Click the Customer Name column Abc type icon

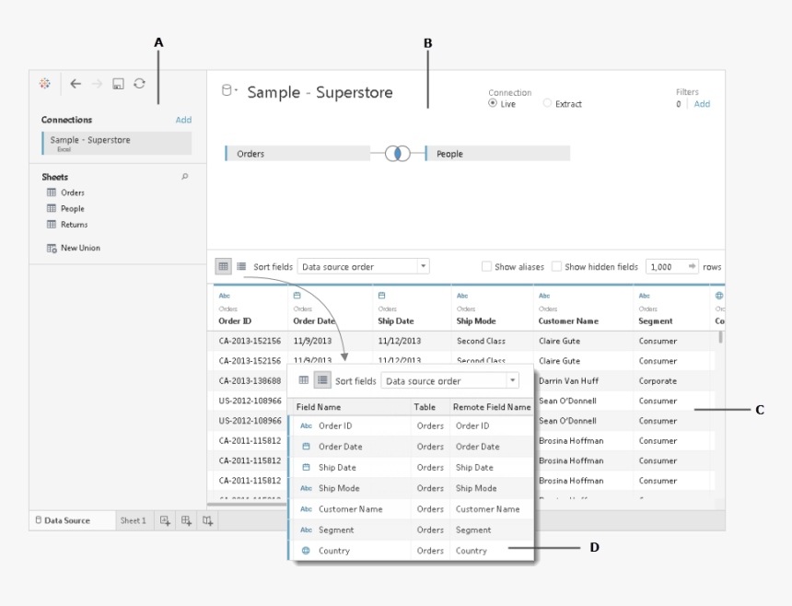[544, 296]
